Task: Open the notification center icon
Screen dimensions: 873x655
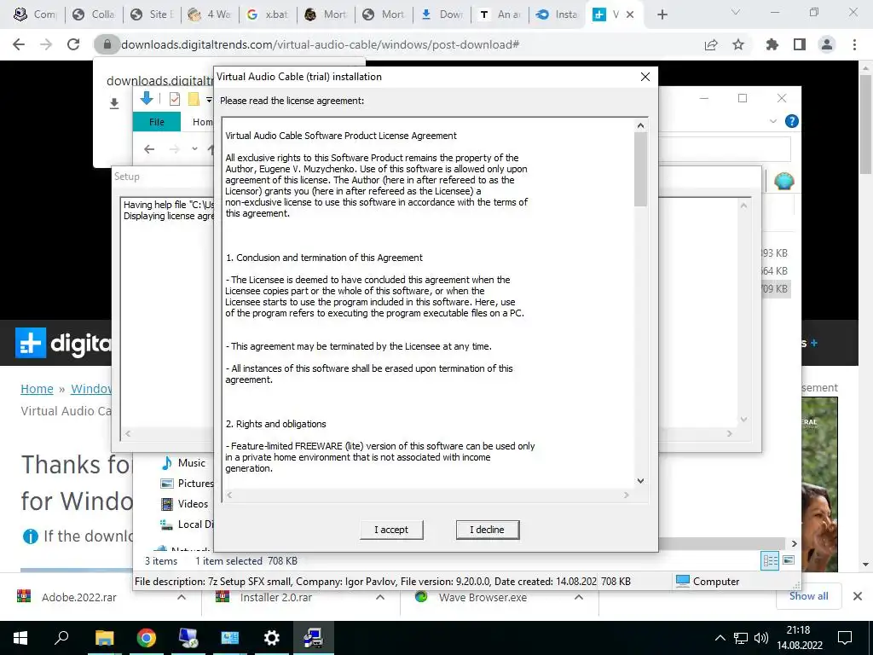Action: (x=845, y=638)
